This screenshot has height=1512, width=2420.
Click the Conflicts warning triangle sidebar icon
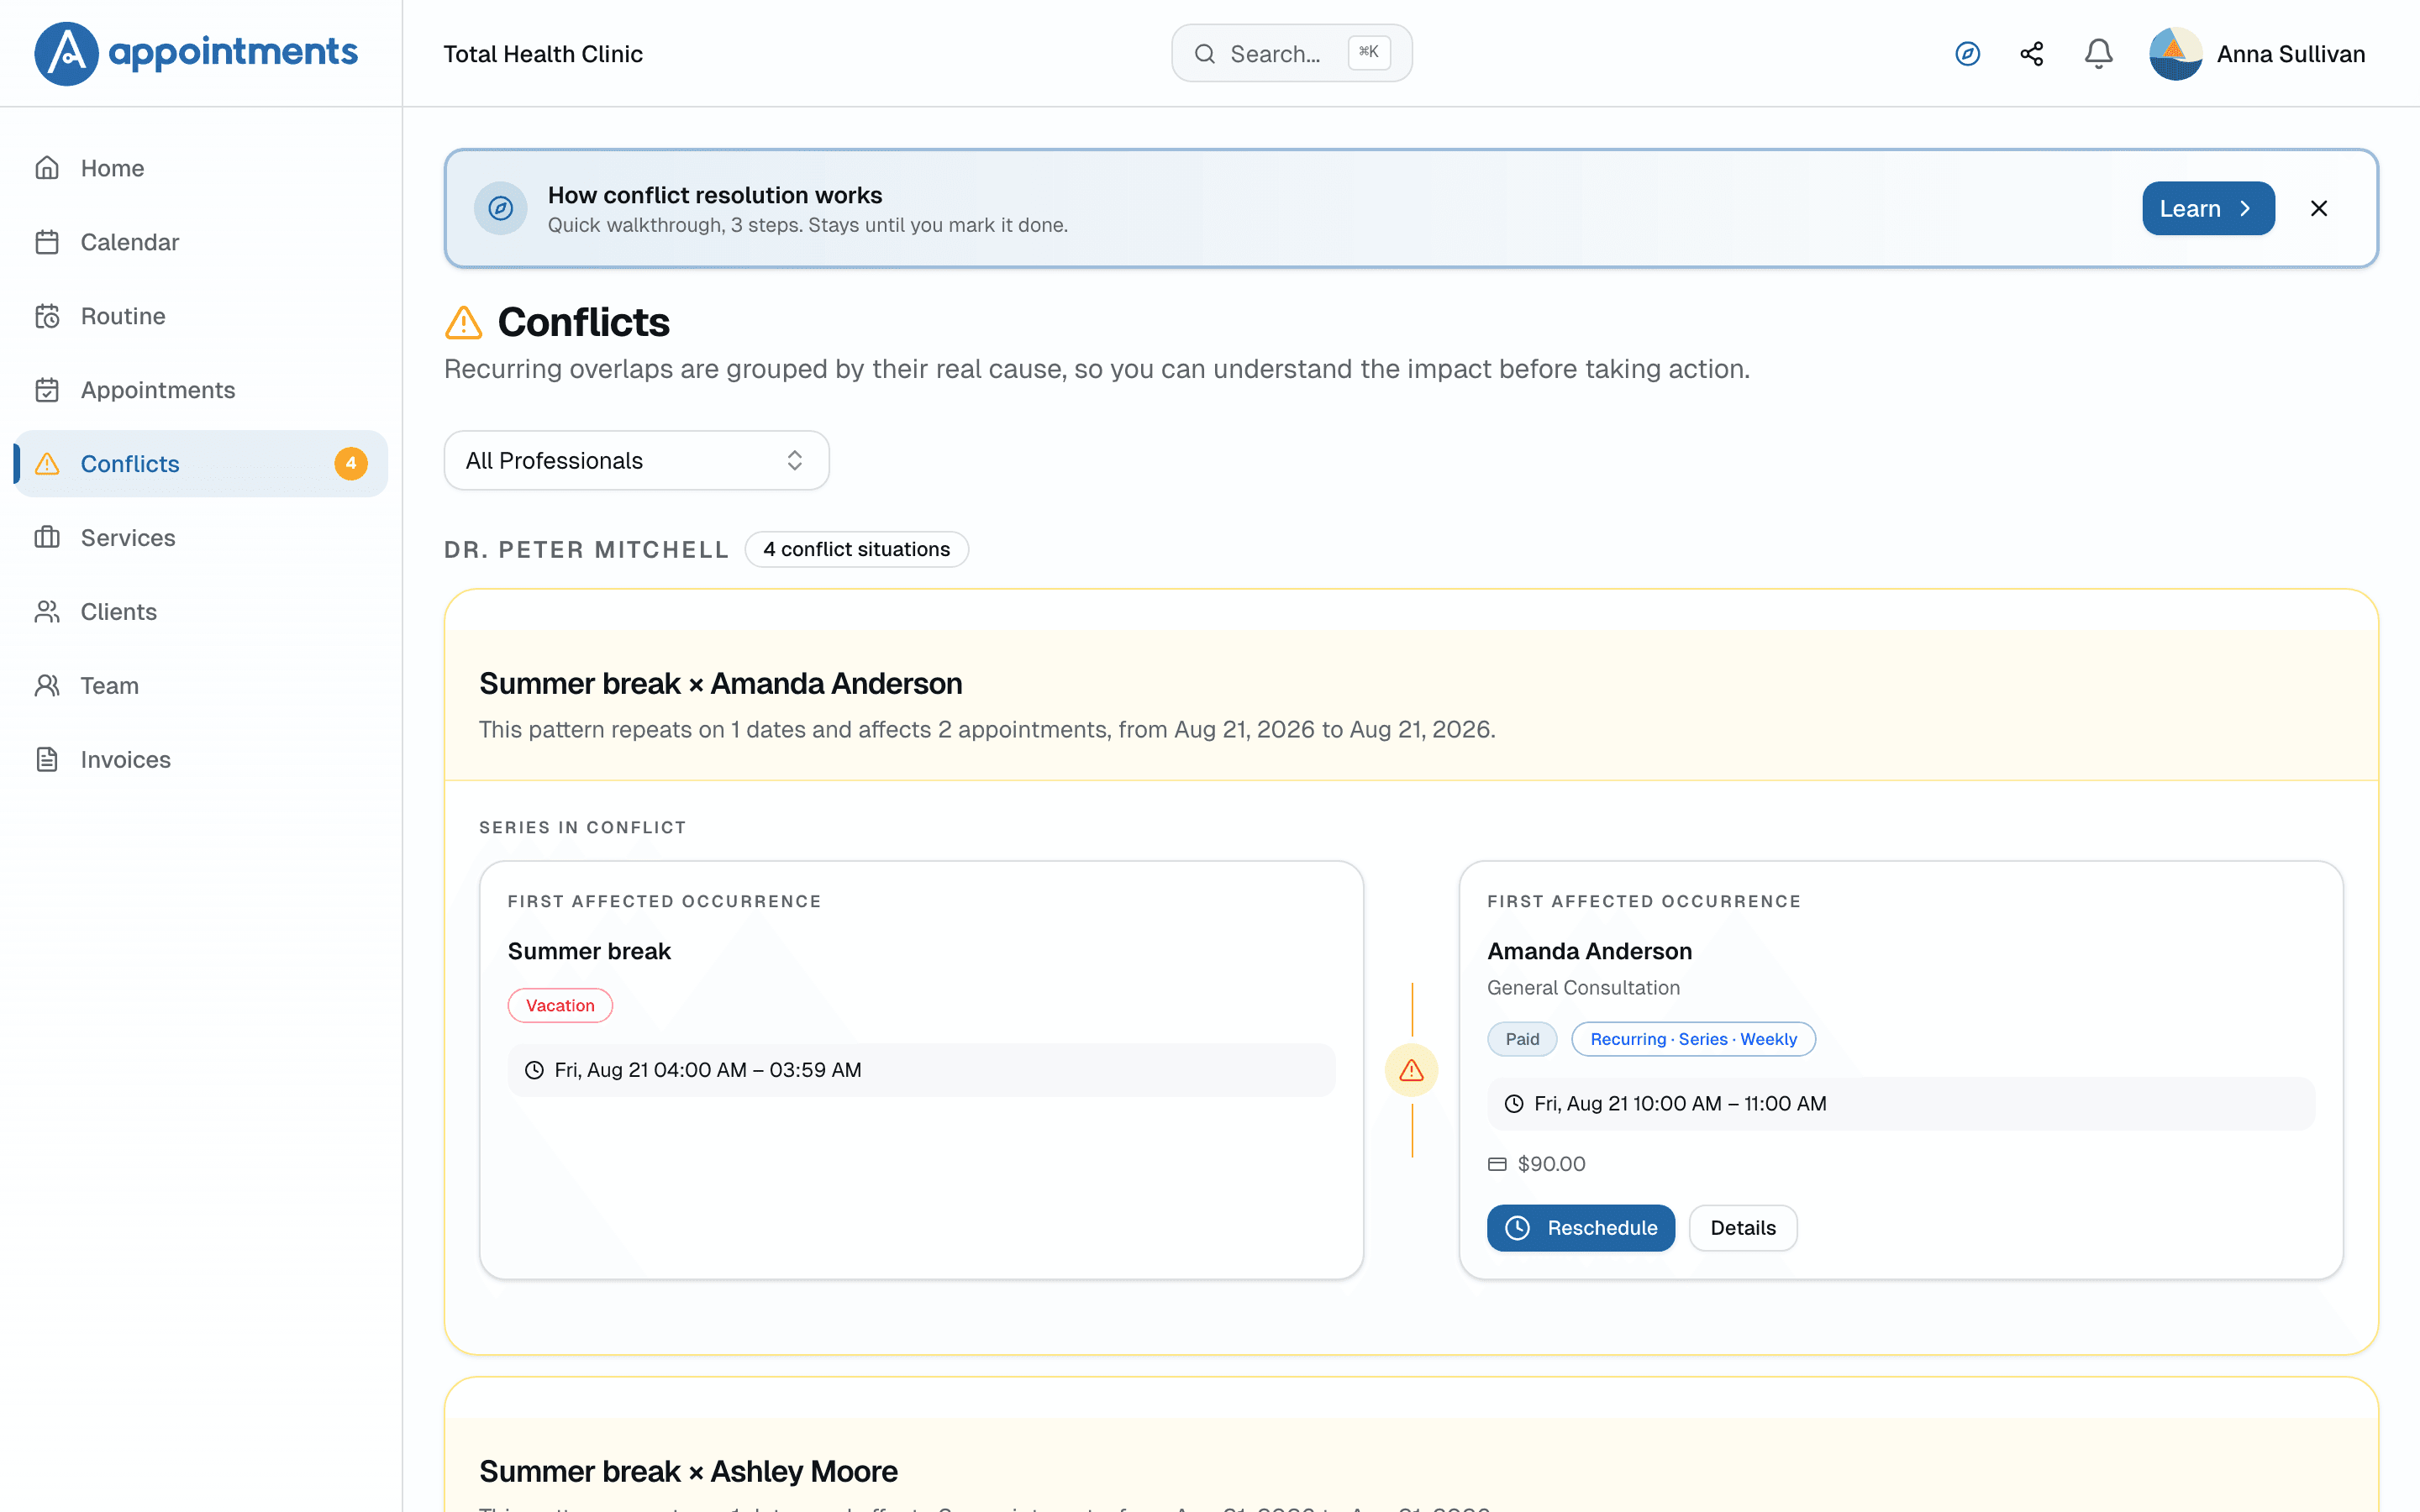(x=47, y=464)
